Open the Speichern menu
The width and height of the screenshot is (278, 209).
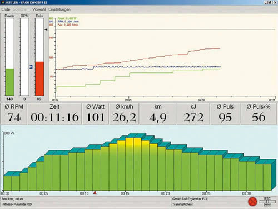tap(21, 9)
